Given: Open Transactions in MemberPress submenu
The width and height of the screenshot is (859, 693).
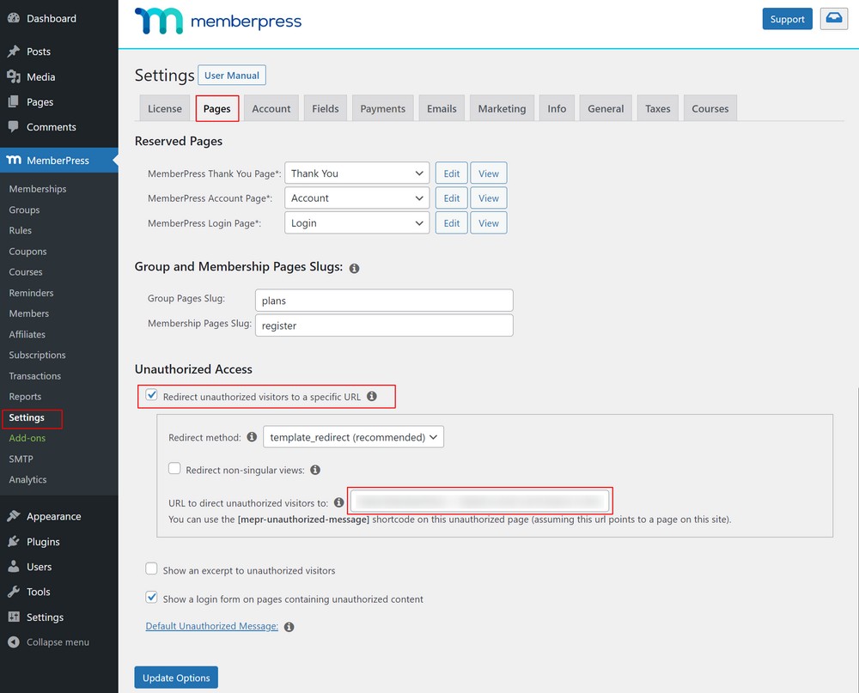Looking at the screenshot, I should tap(35, 376).
